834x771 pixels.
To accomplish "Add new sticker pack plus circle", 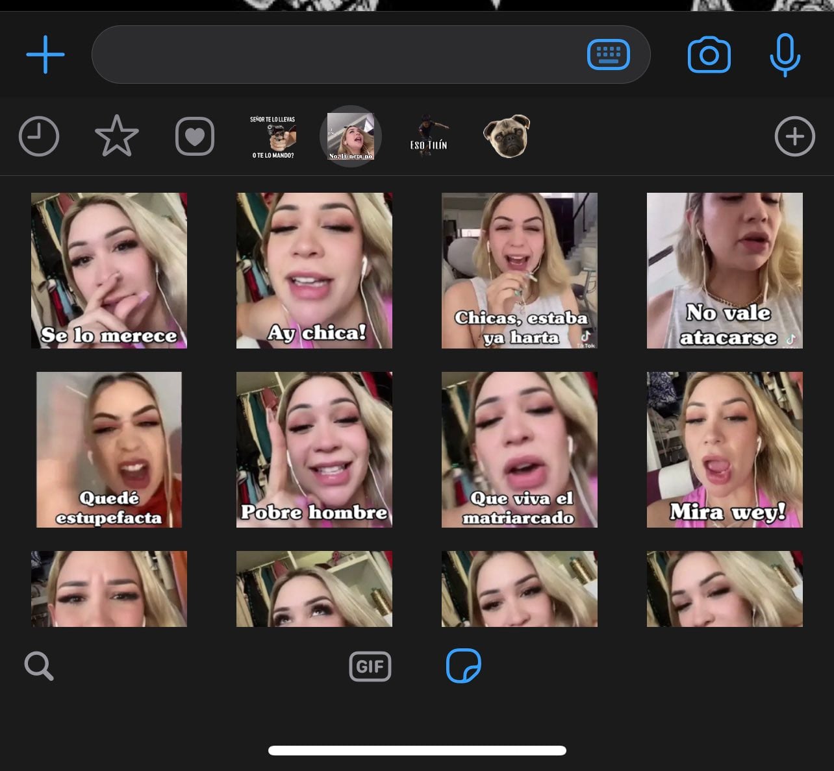I will pyautogui.click(x=794, y=137).
